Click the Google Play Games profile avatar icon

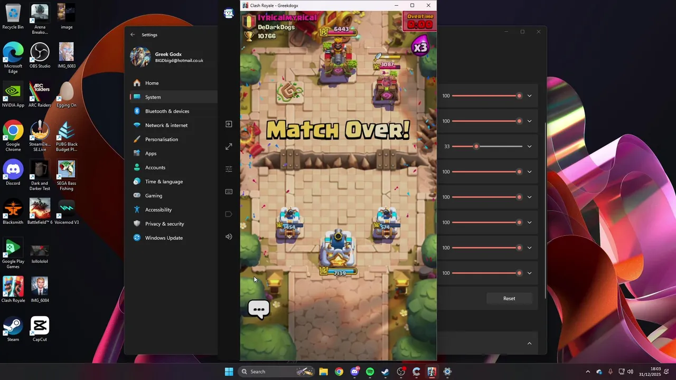tap(229, 14)
